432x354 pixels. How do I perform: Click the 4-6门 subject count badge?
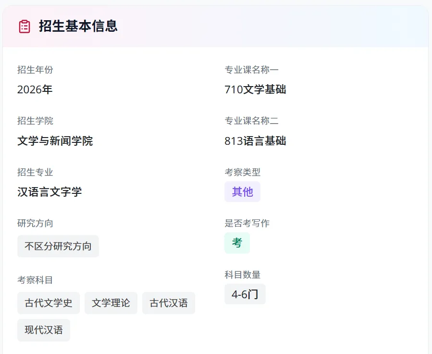pos(245,294)
